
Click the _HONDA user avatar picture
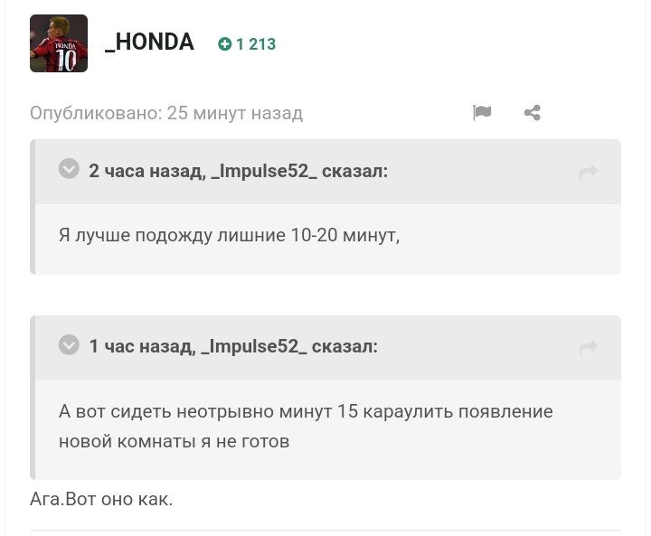pos(59,43)
